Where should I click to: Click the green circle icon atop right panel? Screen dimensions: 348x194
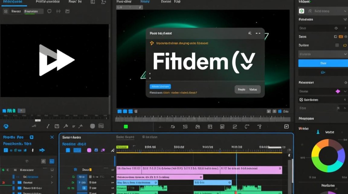[x=301, y=11]
